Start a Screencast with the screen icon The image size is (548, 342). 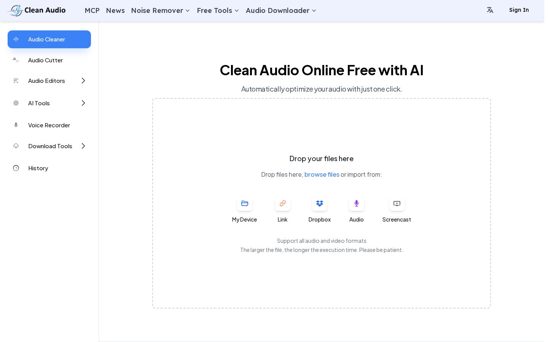coord(397,203)
